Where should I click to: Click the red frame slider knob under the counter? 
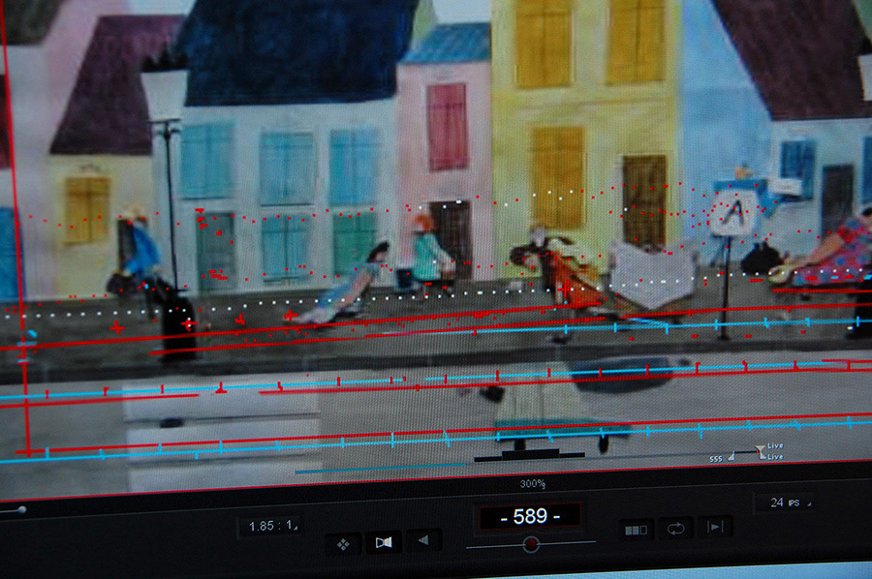[531, 544]
